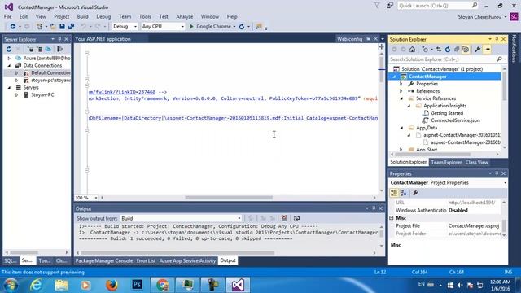This screenshot has height=293, width=521.
Task: Open the Build menu
Action: (x=82, y=16)
